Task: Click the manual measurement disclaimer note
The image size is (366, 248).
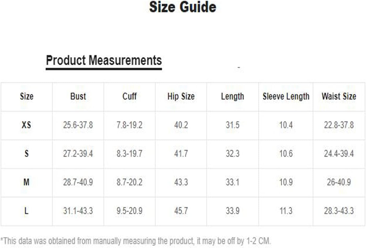Action: [135, 241]
